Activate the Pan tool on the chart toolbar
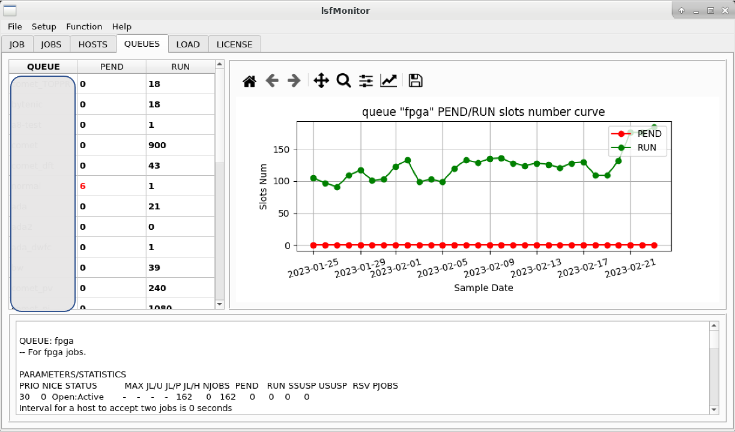735x432 pixels. [321, 80]
